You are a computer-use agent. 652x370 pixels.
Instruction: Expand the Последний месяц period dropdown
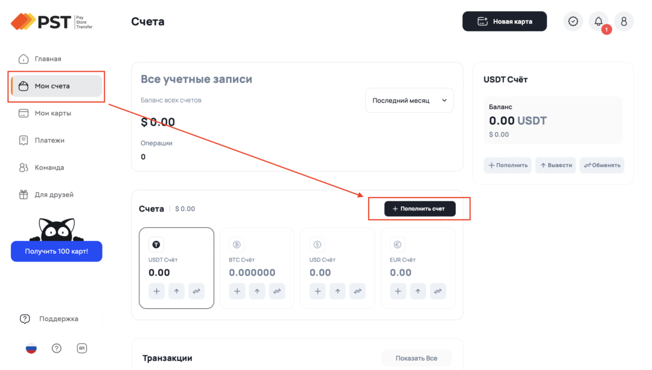(410, 100)
